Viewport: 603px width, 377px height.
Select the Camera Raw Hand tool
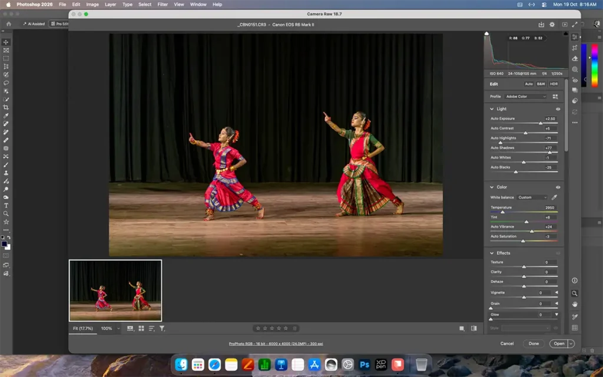pyautogui.click(x=575, y=305)
